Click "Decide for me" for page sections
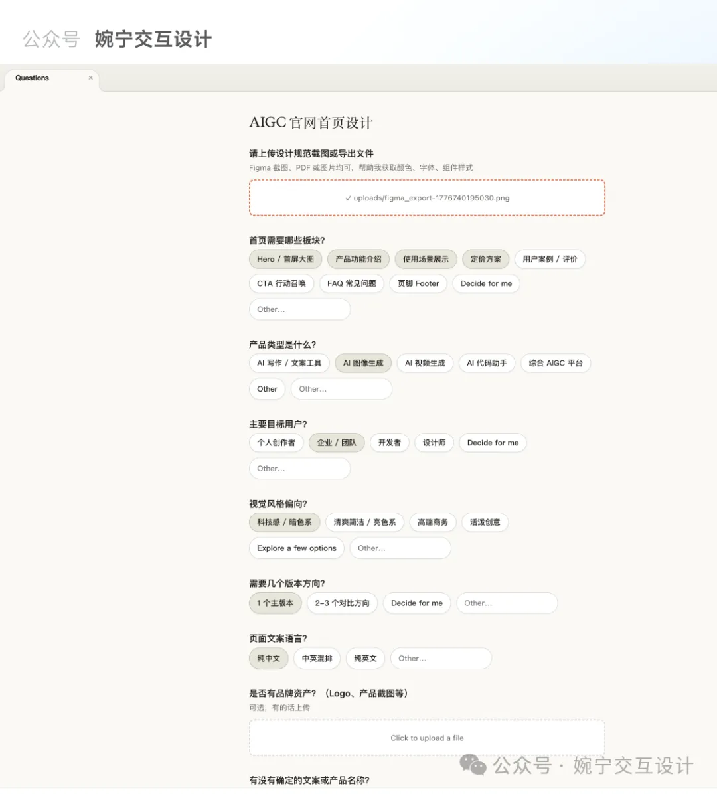 (486, 283)
